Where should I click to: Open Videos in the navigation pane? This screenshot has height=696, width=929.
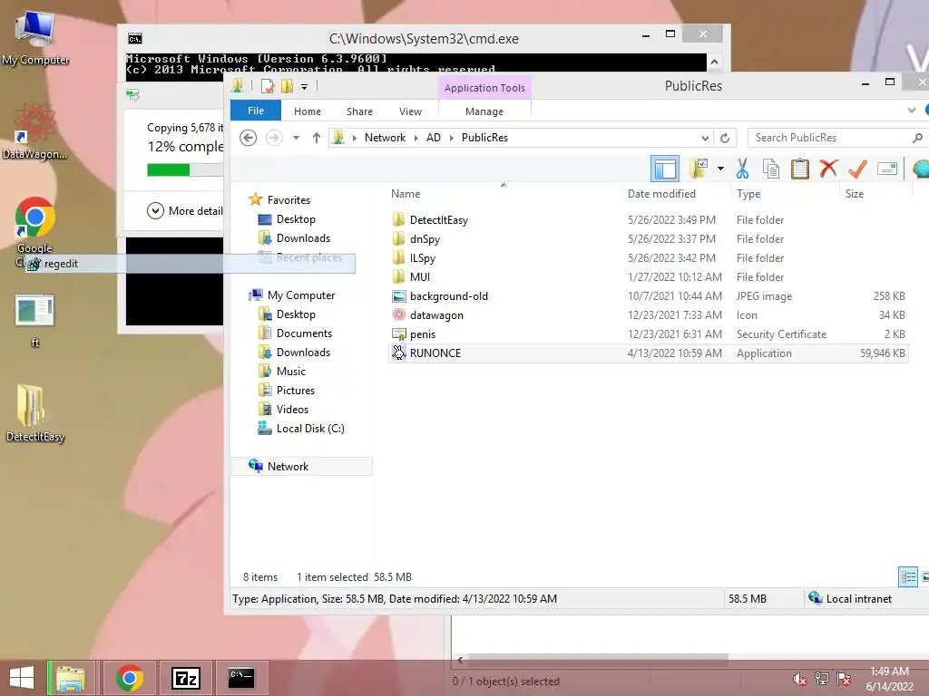click(x=292, y=409)
